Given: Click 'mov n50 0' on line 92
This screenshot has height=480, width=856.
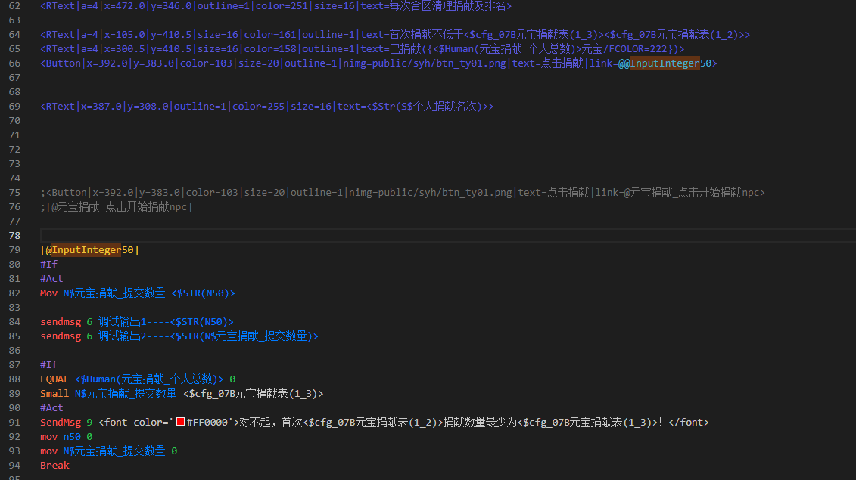Looking at the screenshot, I should [66, 436].
